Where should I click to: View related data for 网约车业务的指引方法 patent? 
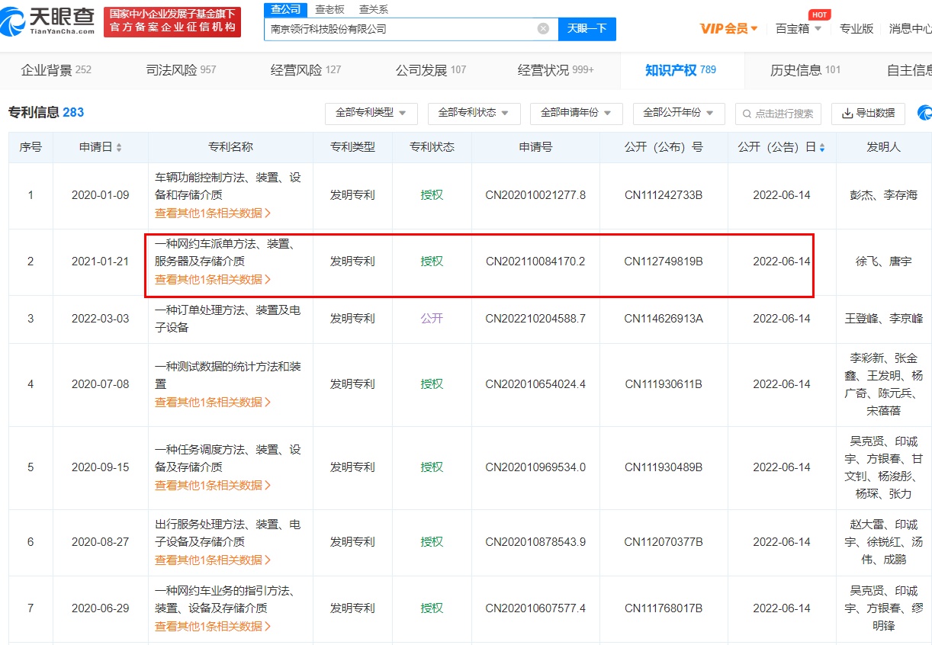pyautogui.click(x=213, y=627)
